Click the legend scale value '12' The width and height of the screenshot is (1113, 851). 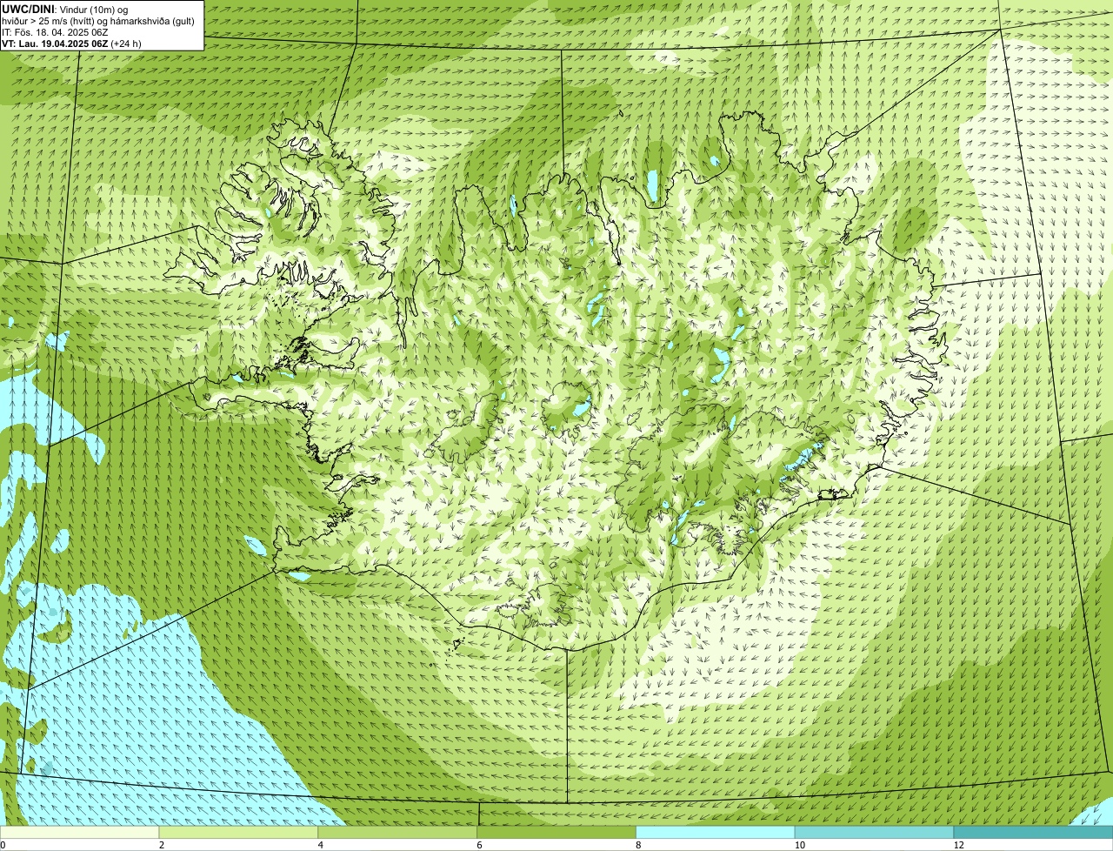point(958,845)
